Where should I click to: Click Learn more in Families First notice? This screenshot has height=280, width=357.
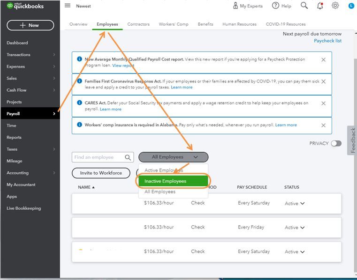182,87
